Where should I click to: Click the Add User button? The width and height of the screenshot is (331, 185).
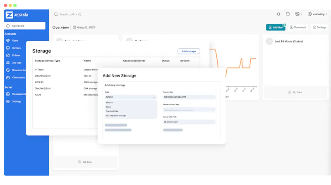pos(276,27)
